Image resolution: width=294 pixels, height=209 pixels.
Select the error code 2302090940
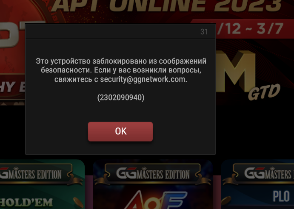pos(121,98)
